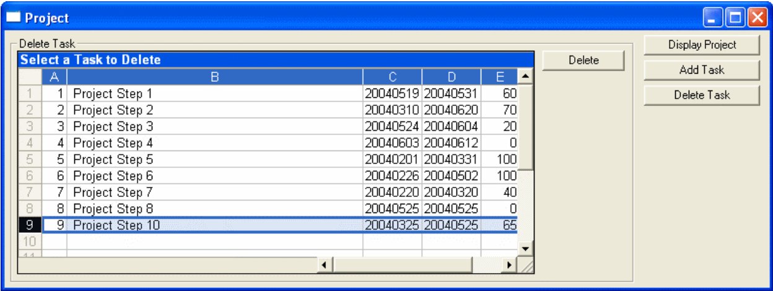Screen dimensions: 773x291
Task: Click end date cell 20040502
Action: 451,176
